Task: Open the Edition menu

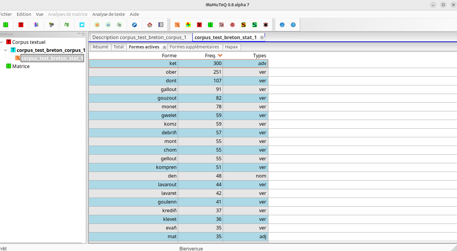Action: (24, 14)
